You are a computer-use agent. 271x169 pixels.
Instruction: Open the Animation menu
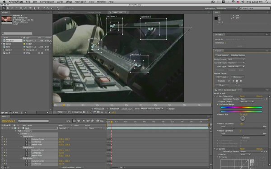[80, 2]
